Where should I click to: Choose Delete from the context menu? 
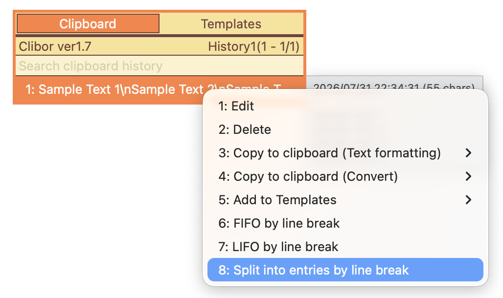pos(345,129)
